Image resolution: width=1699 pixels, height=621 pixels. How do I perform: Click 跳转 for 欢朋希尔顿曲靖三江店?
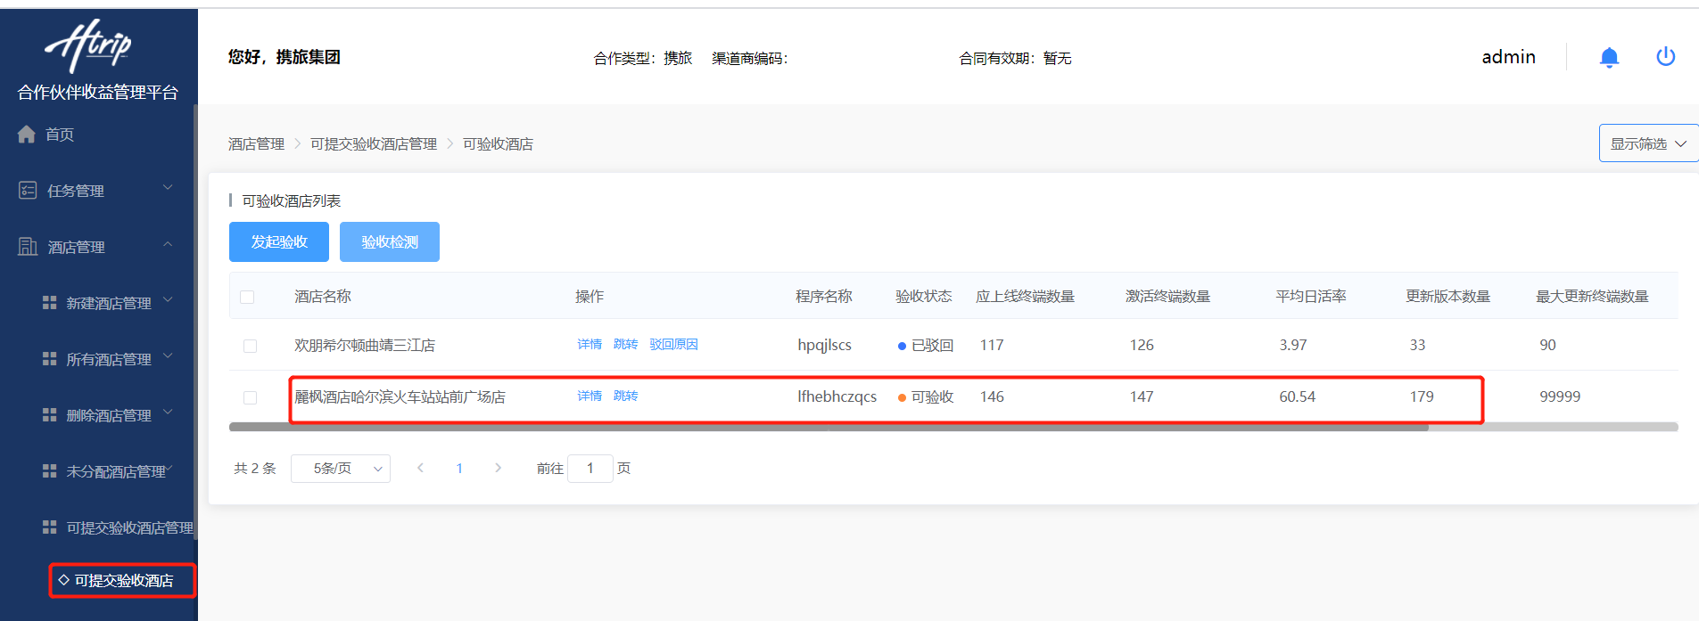coord(625,344)
